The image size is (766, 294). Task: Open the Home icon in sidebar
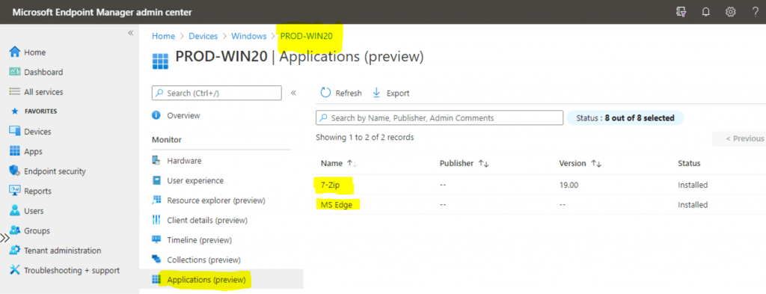pyautogui.click(x=15, y=52)
